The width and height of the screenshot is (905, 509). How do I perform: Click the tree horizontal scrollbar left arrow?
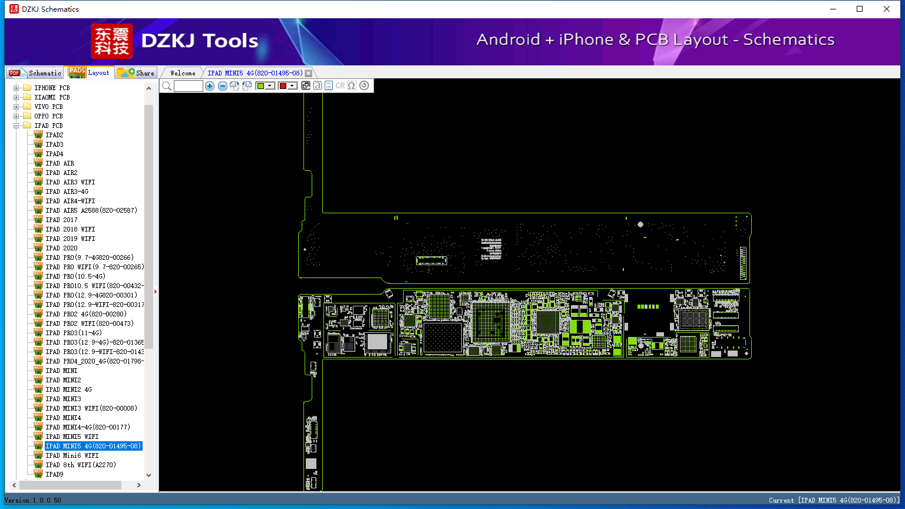[x=15, y=485]
